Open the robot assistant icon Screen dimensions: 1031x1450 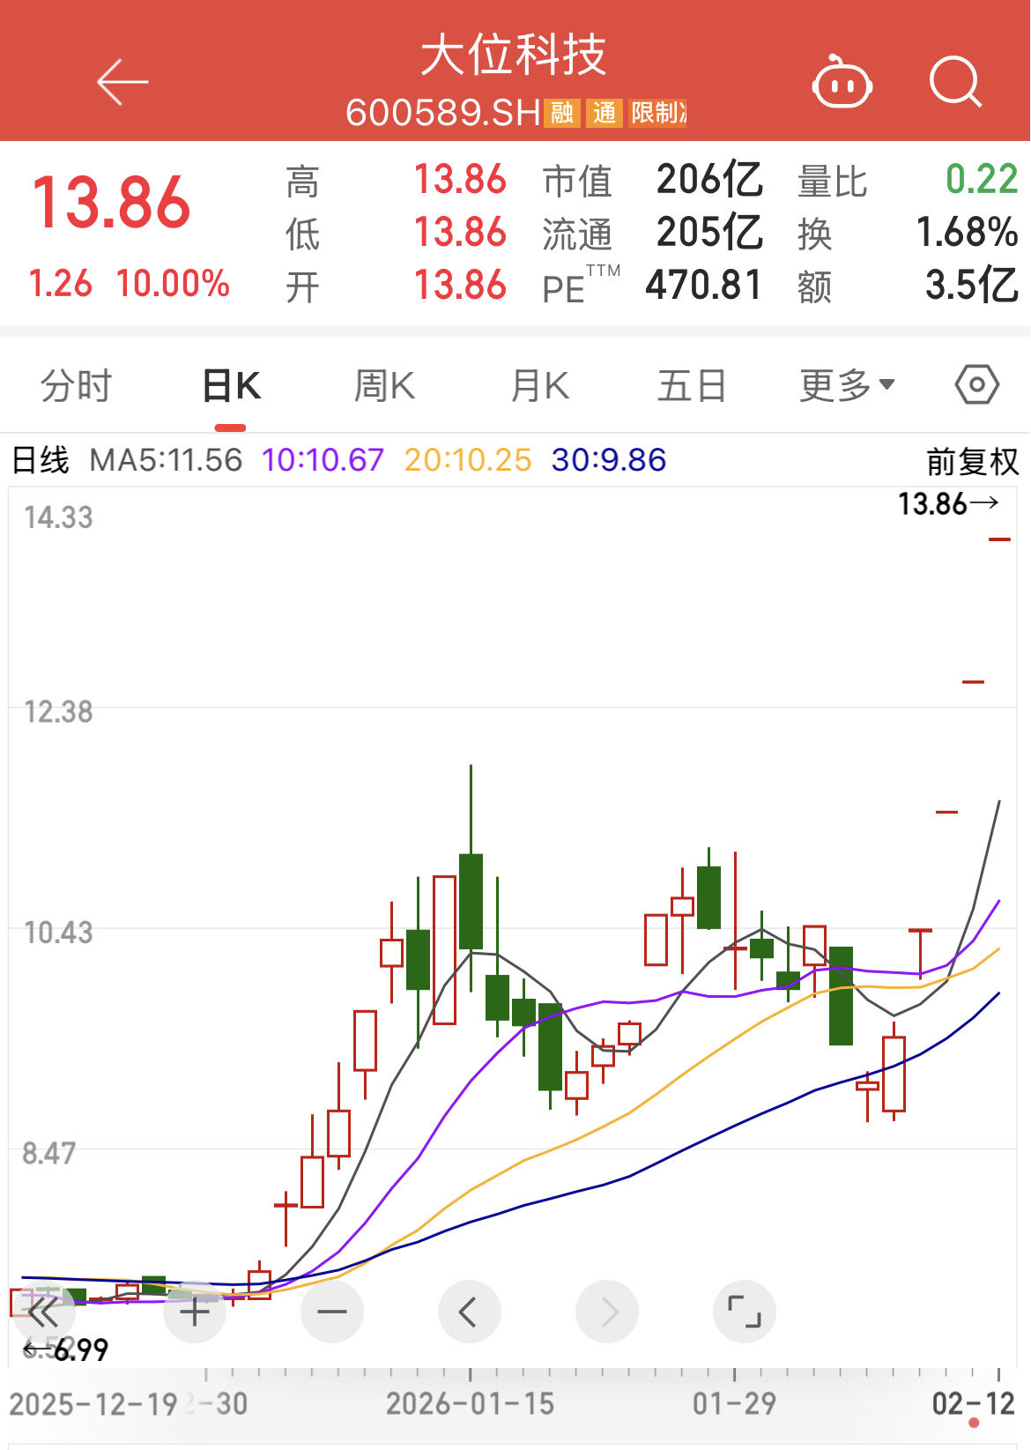842,83
